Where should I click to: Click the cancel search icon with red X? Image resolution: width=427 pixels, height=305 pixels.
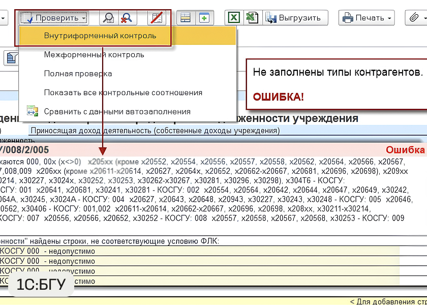click(126, 18)
